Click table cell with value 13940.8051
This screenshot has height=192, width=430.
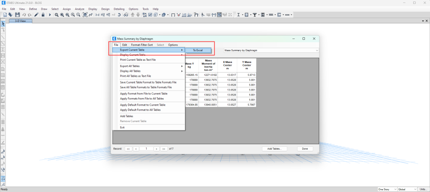(x=208, y=104)
